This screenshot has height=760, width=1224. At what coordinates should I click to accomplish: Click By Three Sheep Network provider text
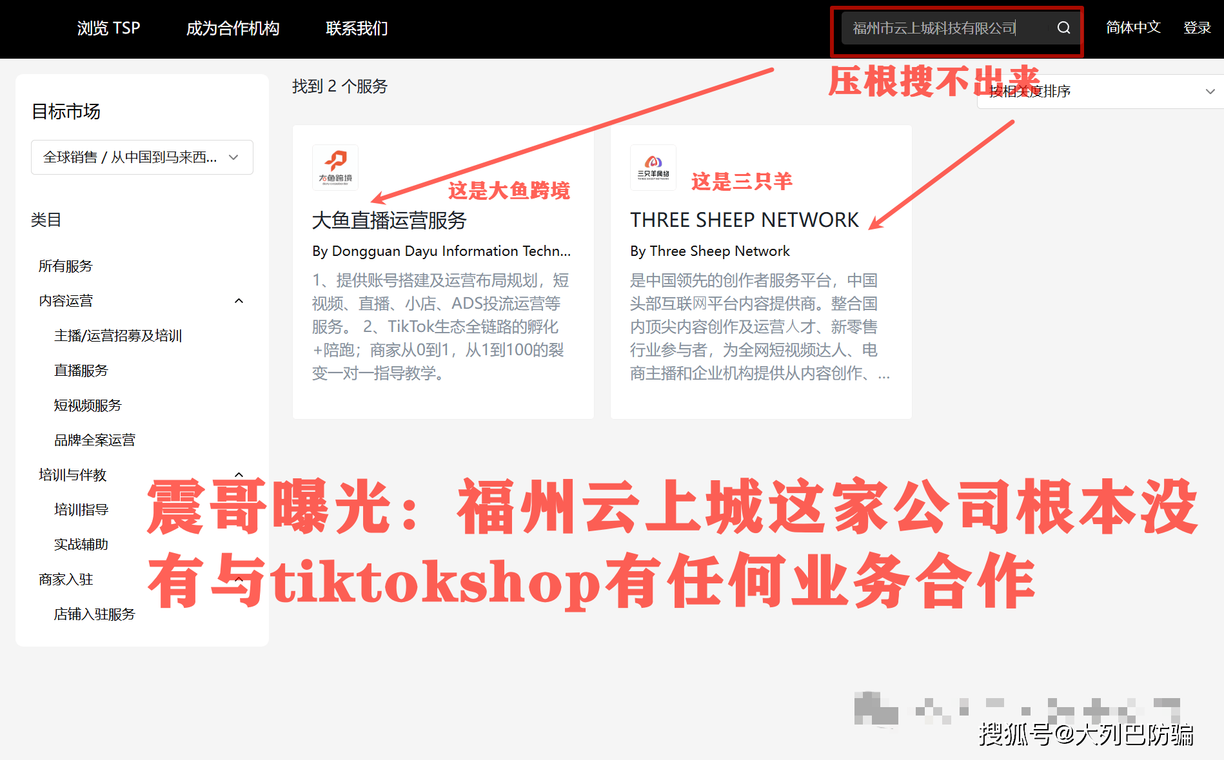pyautogui.click(x=710, y=251)
